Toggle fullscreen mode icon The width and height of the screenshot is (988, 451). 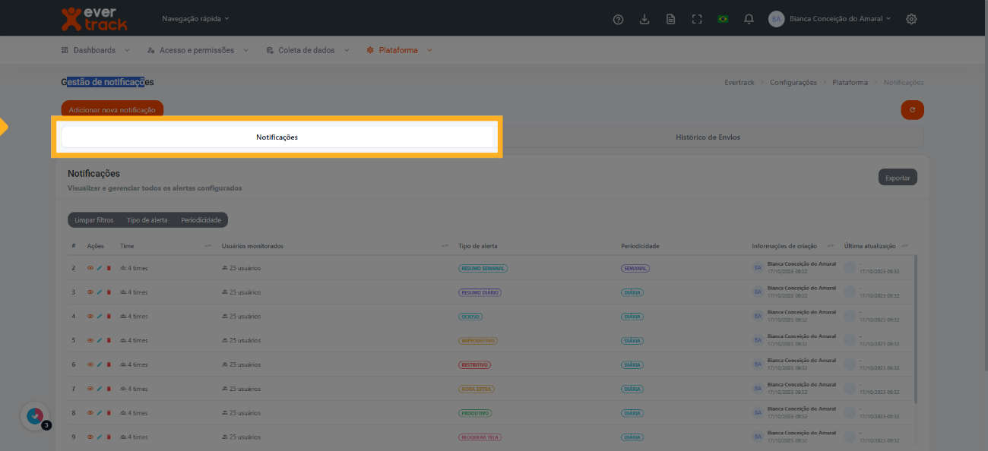[697, 19]
